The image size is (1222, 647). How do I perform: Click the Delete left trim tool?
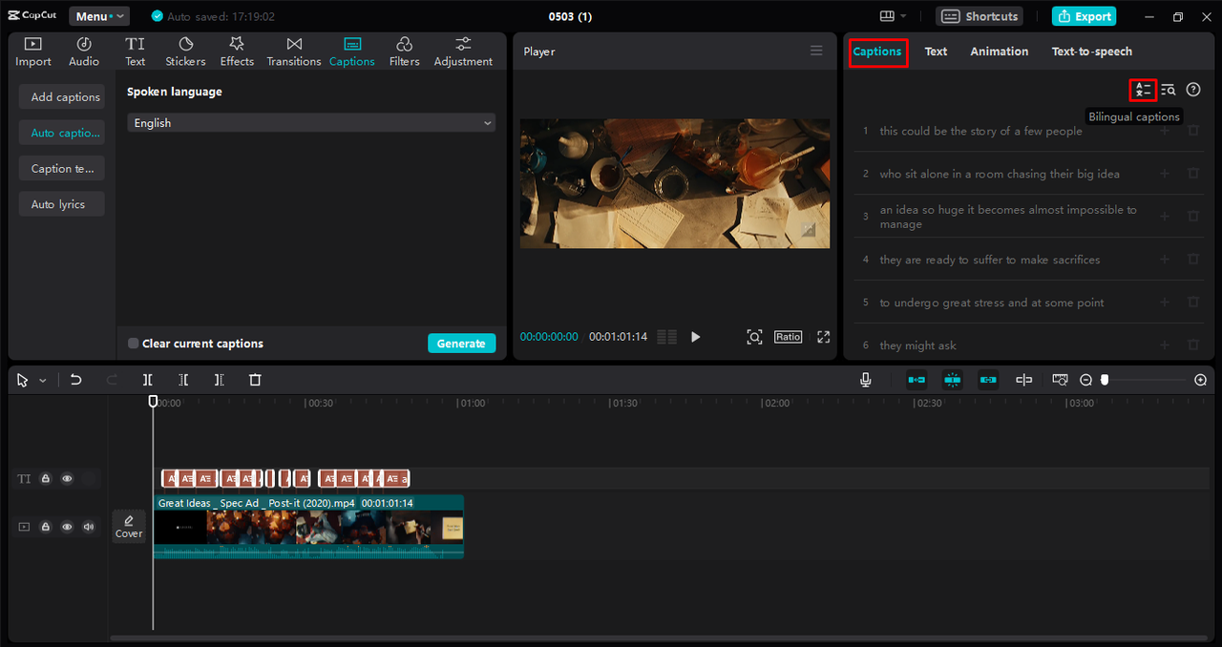(x=183, y=380)
